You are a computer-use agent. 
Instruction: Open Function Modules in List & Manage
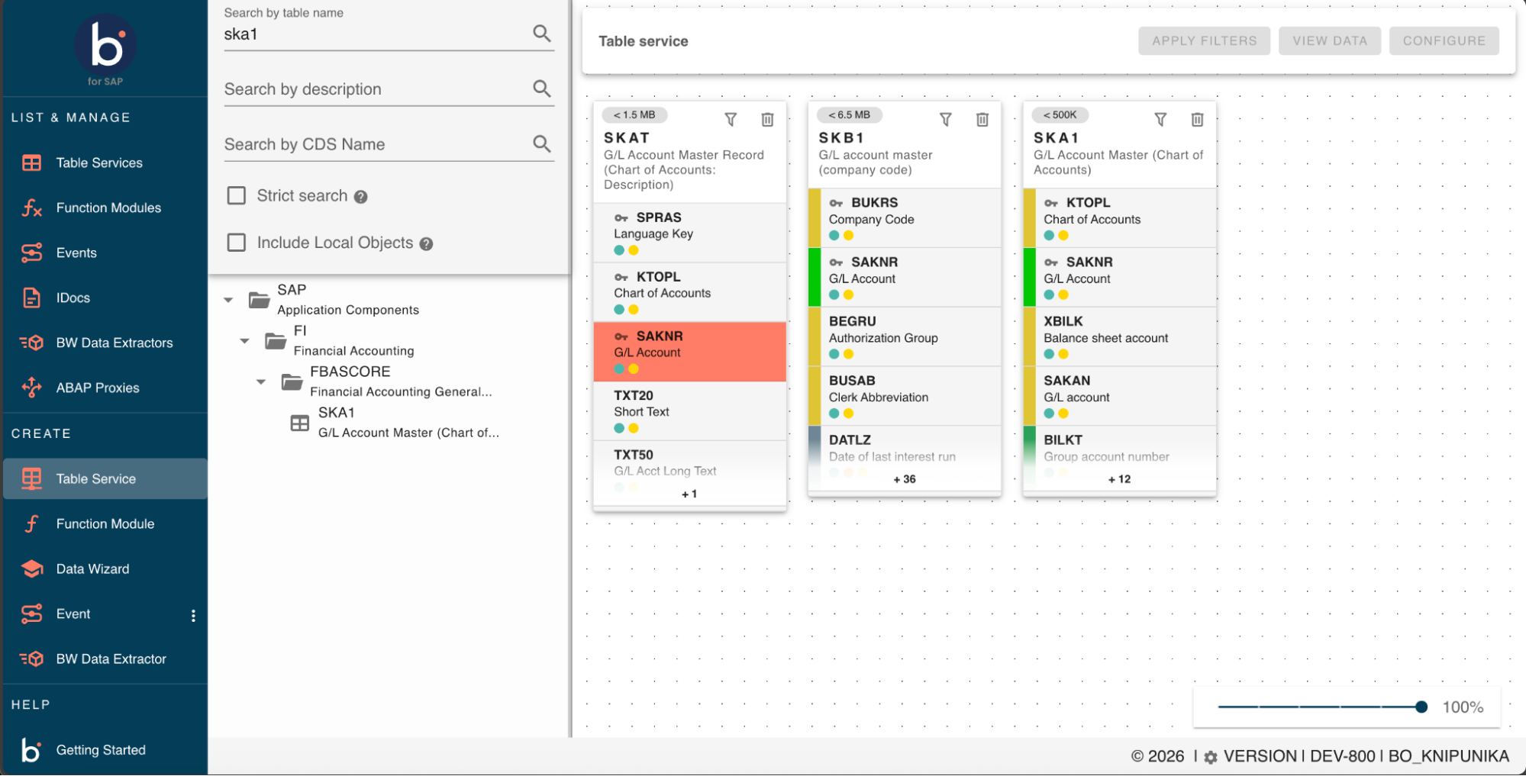[108, 208]
